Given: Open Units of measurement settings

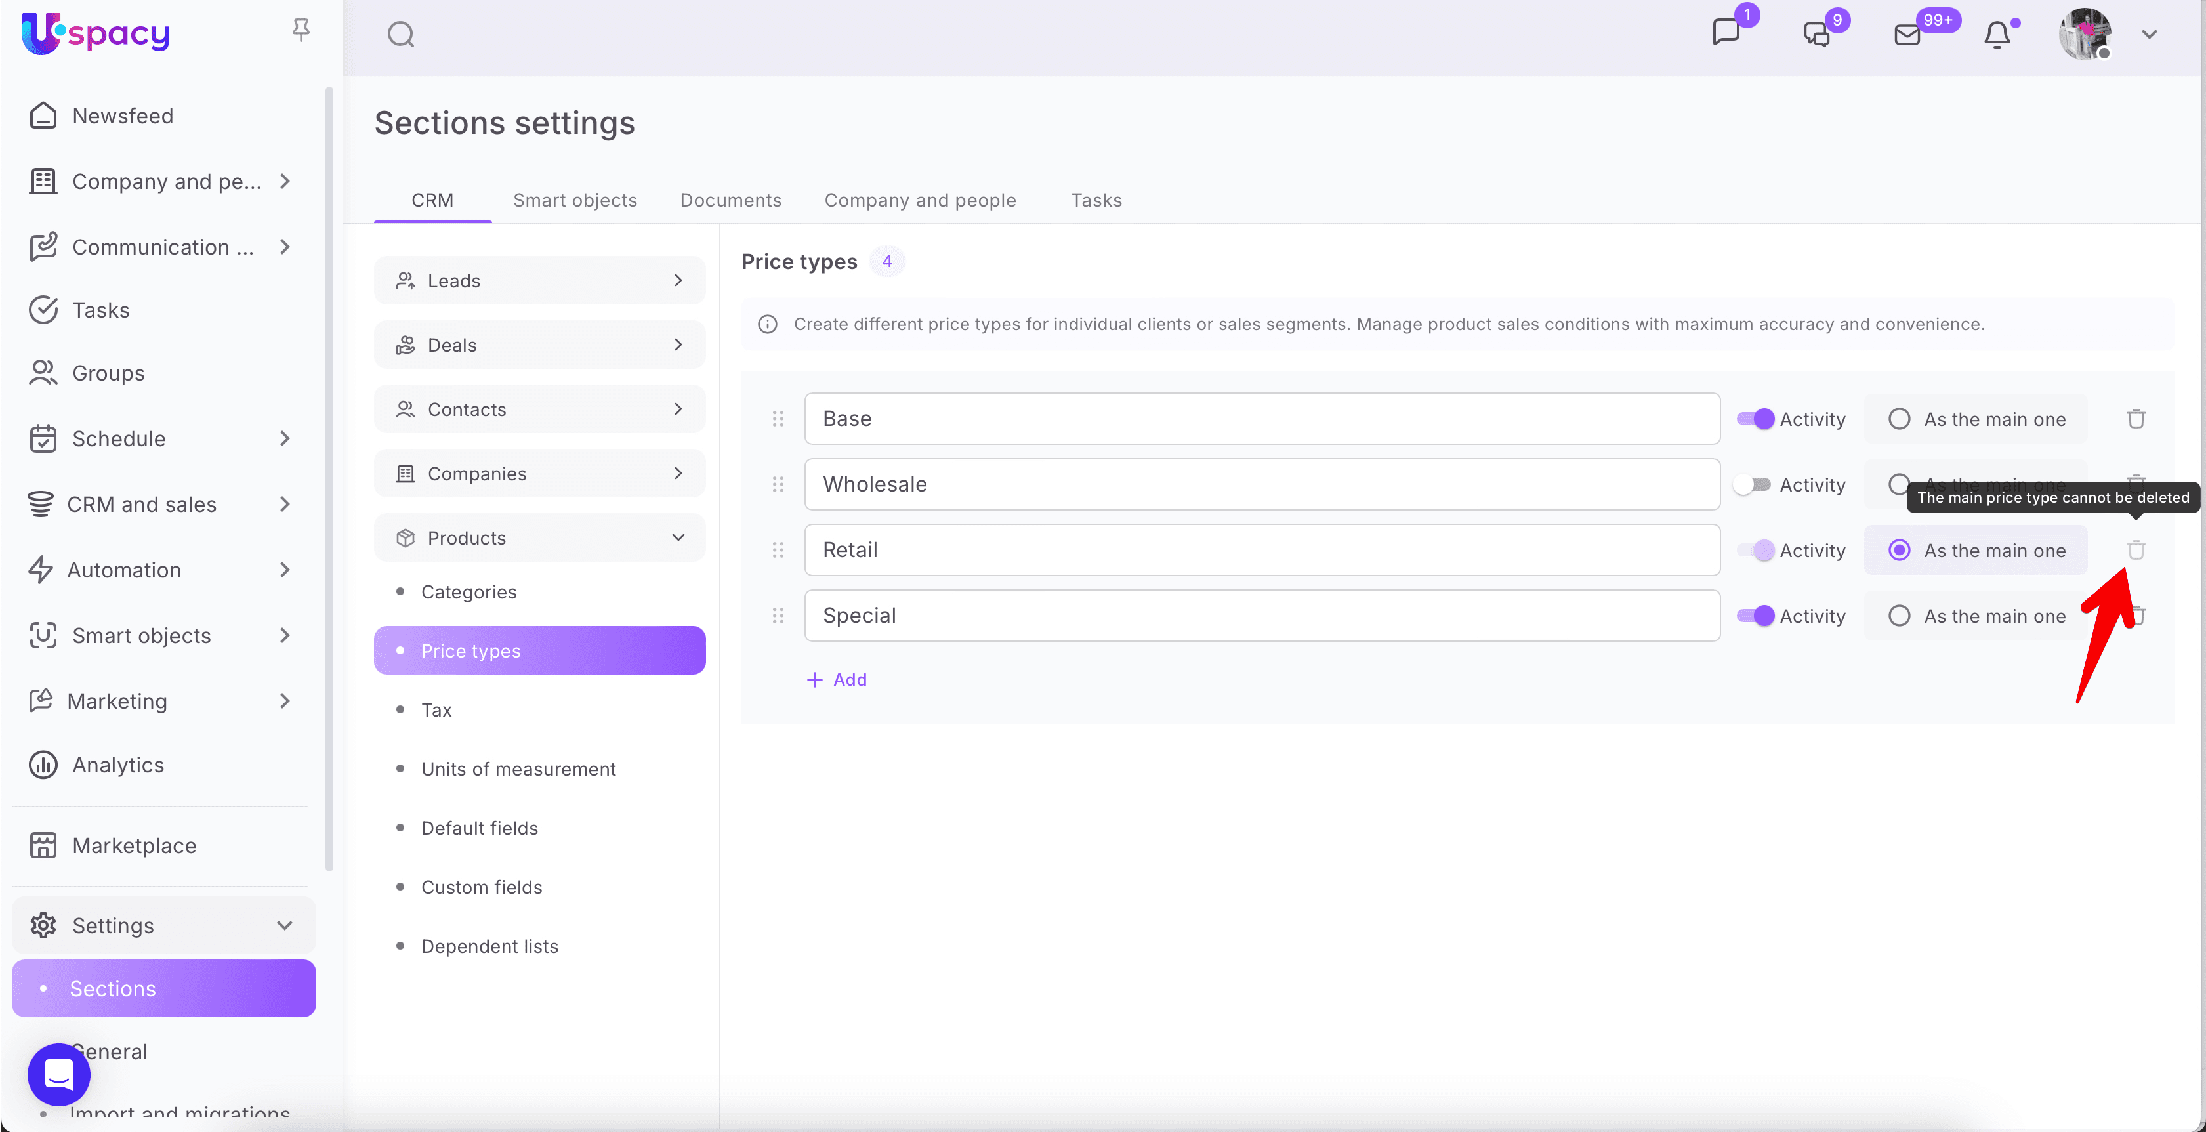Looking at the screenshot, I should [x=518, y=769].
